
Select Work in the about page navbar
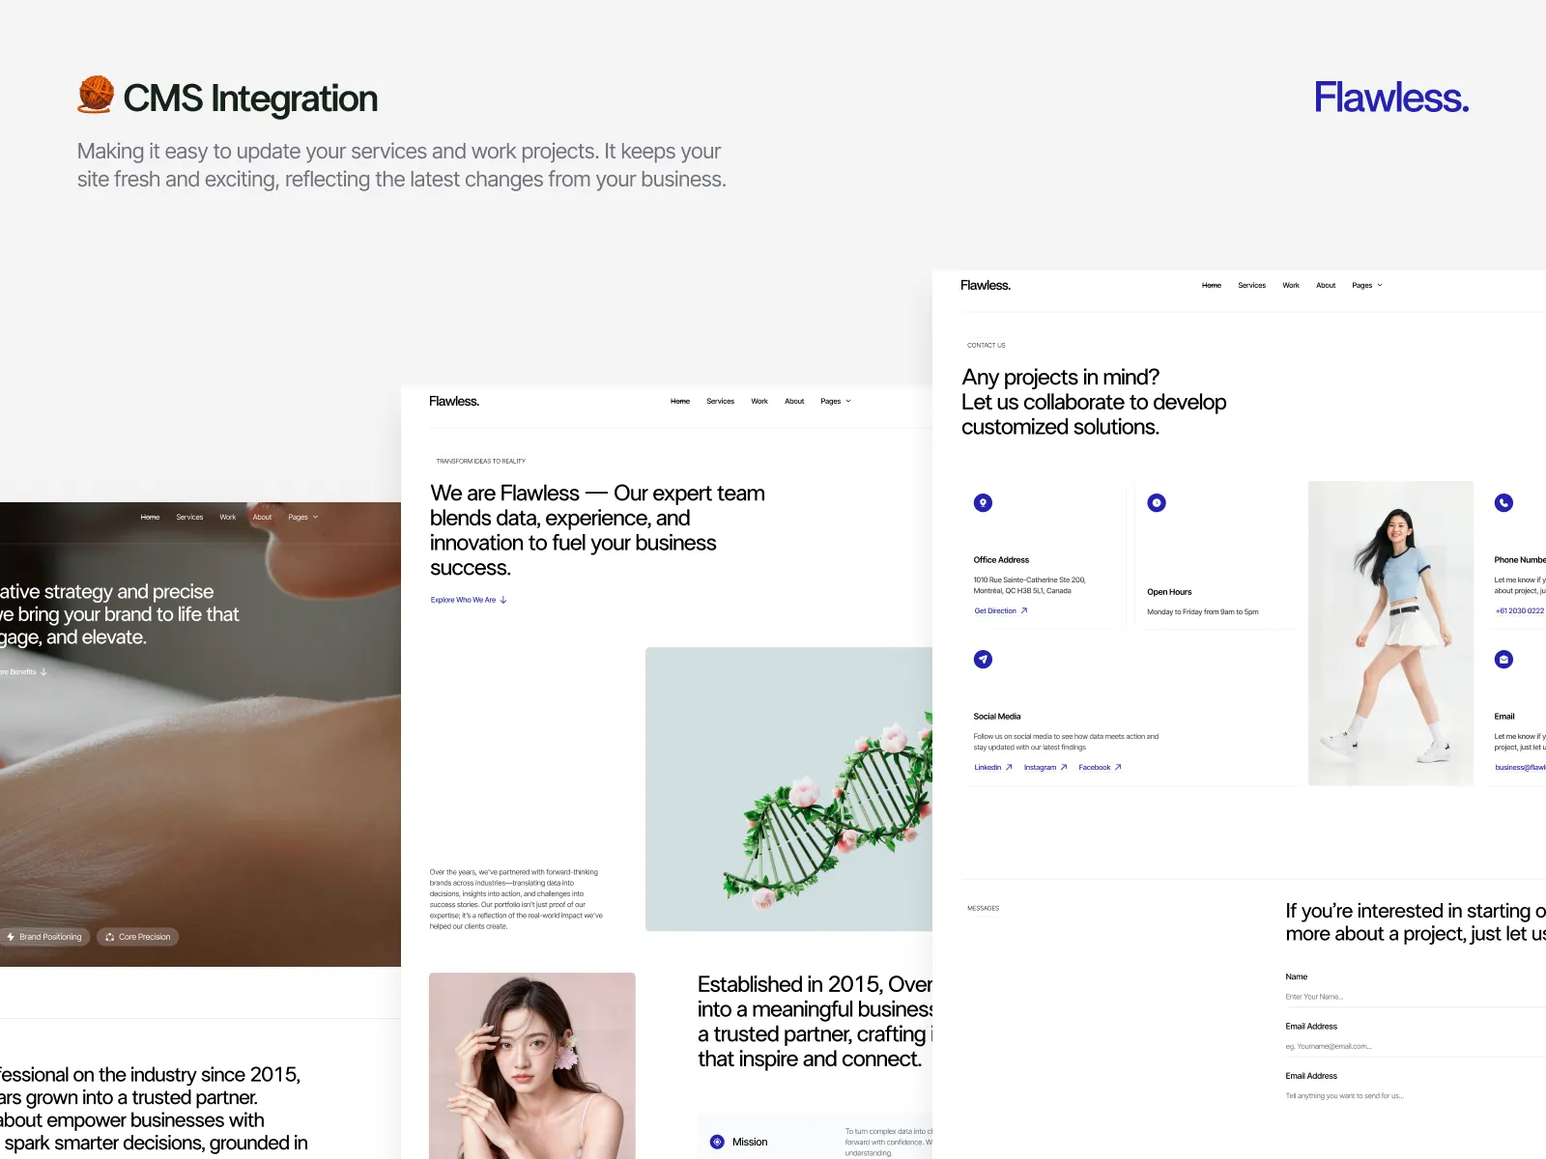coord(759,401)
